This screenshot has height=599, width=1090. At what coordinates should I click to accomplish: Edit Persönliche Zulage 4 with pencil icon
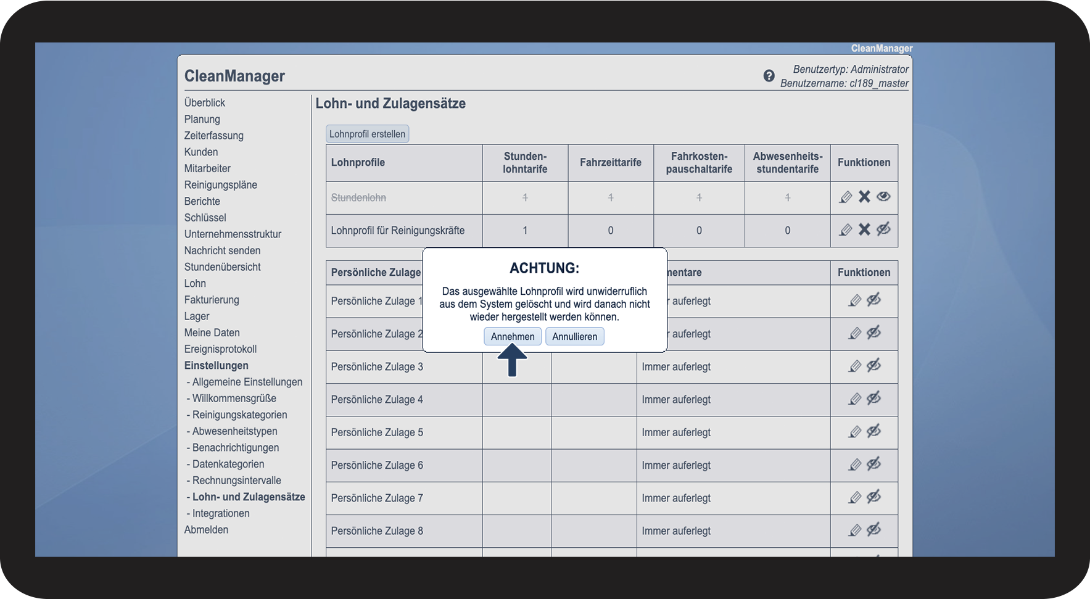[854, 399]
